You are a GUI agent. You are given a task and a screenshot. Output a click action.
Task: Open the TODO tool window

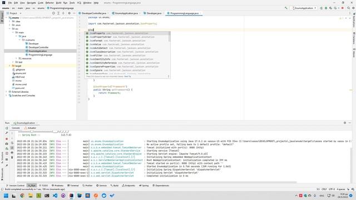click(43, 186)
